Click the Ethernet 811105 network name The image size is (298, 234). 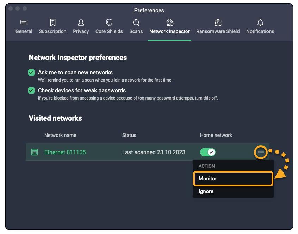pyautogui.click(x=65, y=152)
